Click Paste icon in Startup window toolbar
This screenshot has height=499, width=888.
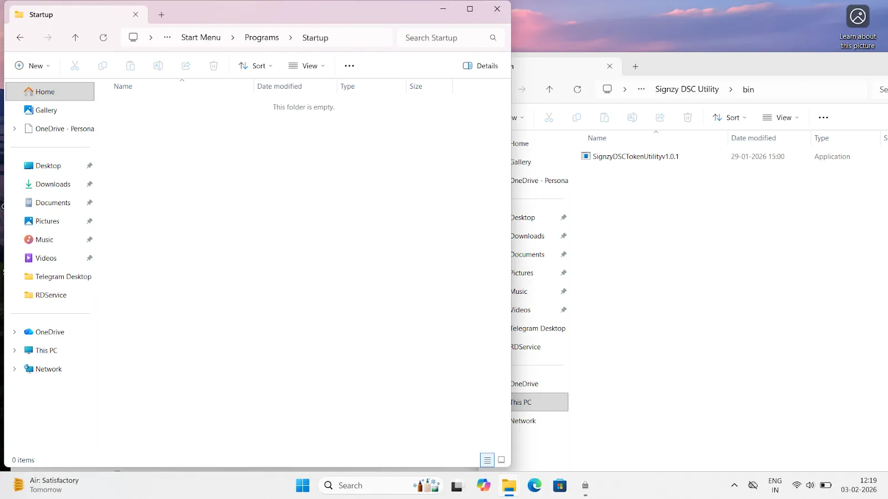coord(130,66)
